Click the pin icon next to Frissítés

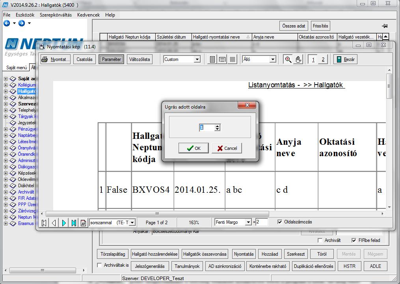[385, 26]
